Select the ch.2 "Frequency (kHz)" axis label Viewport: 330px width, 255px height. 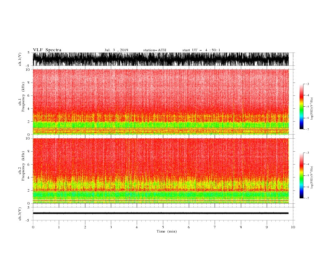click(x=23, y=166)
